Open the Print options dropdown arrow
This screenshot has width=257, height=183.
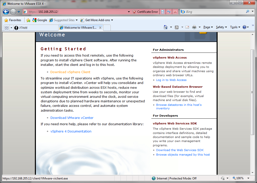(200, 27)
